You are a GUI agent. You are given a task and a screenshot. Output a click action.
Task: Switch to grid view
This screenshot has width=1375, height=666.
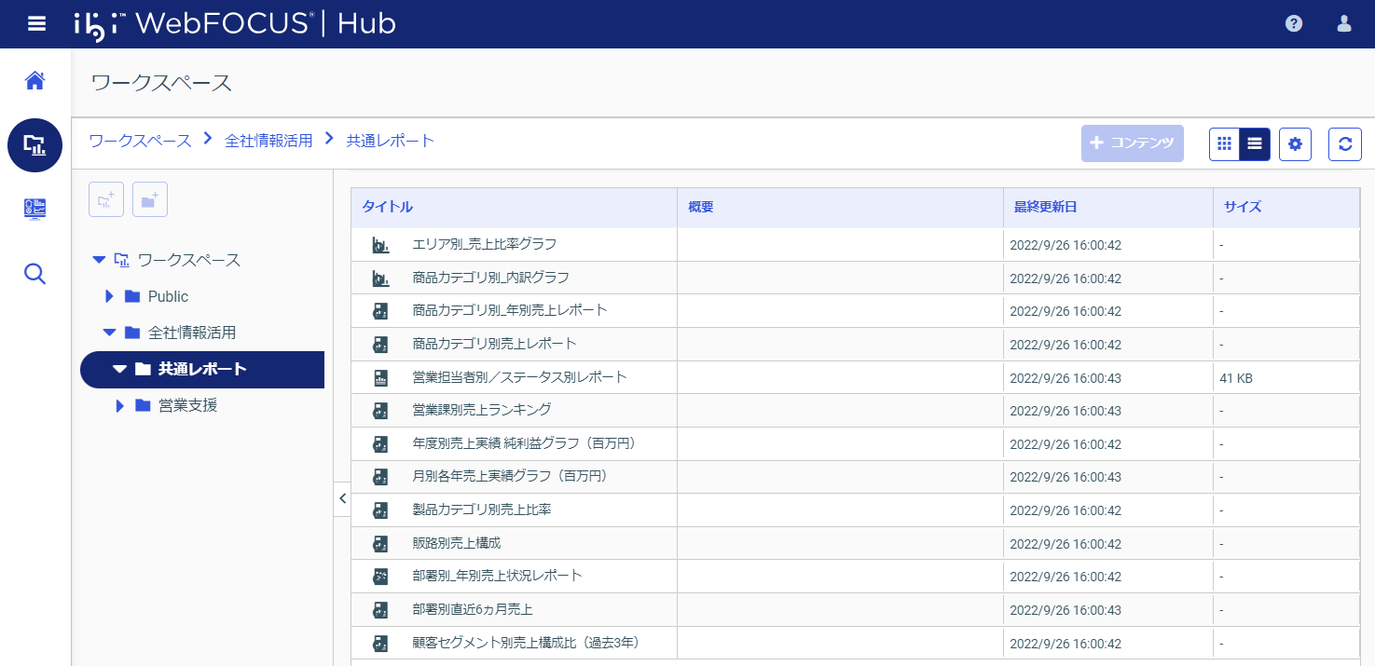pos(1224,144)
